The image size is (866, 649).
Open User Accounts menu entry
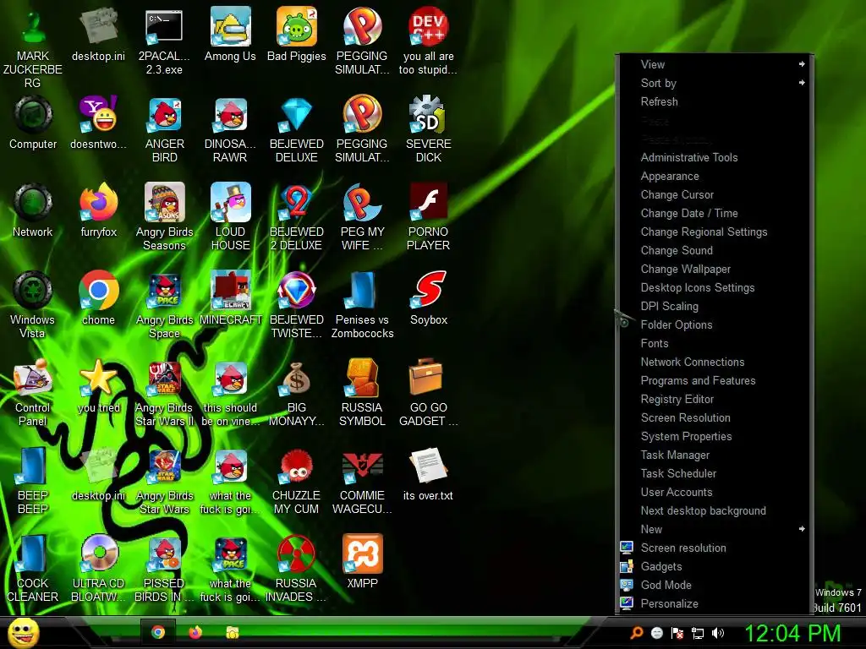714,492
